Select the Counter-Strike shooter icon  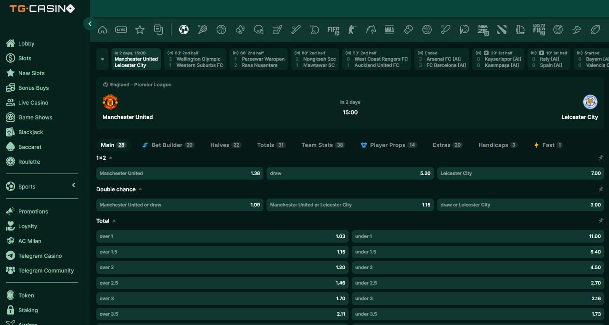tap(352, 30)
